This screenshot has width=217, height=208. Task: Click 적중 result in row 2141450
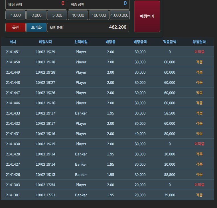[199, 62]
